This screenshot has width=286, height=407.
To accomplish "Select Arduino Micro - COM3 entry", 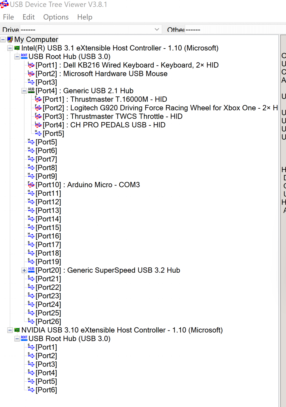I will pos(88,185).
